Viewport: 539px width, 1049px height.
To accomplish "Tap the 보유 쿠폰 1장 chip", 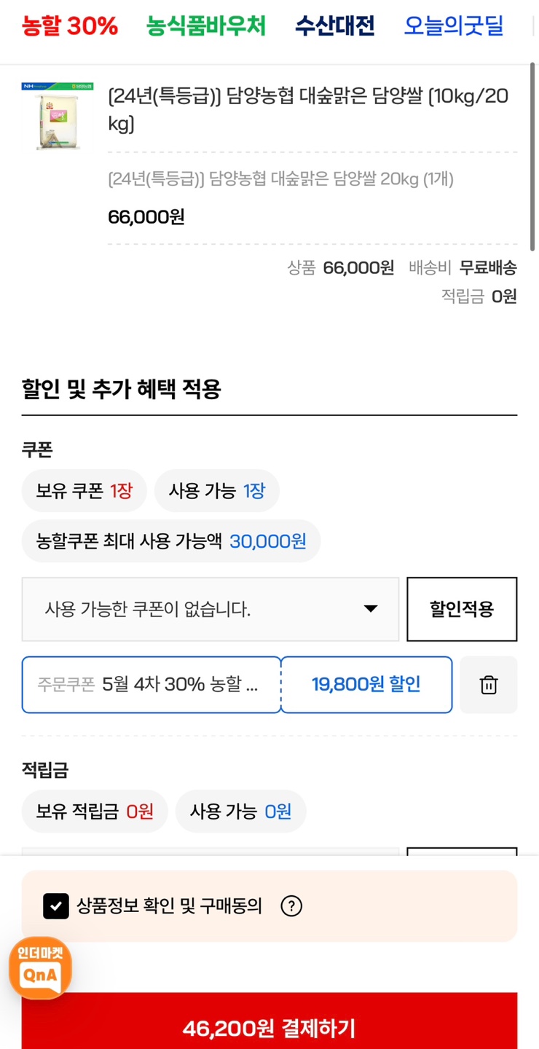I will 84,491.
